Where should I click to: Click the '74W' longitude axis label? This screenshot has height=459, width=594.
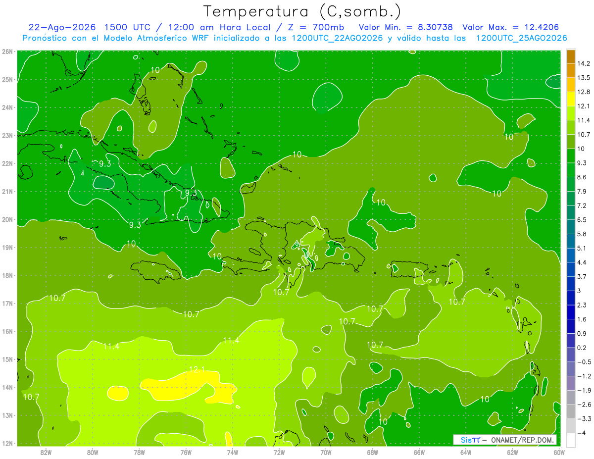pyautogui.click(x=233, y=452)
